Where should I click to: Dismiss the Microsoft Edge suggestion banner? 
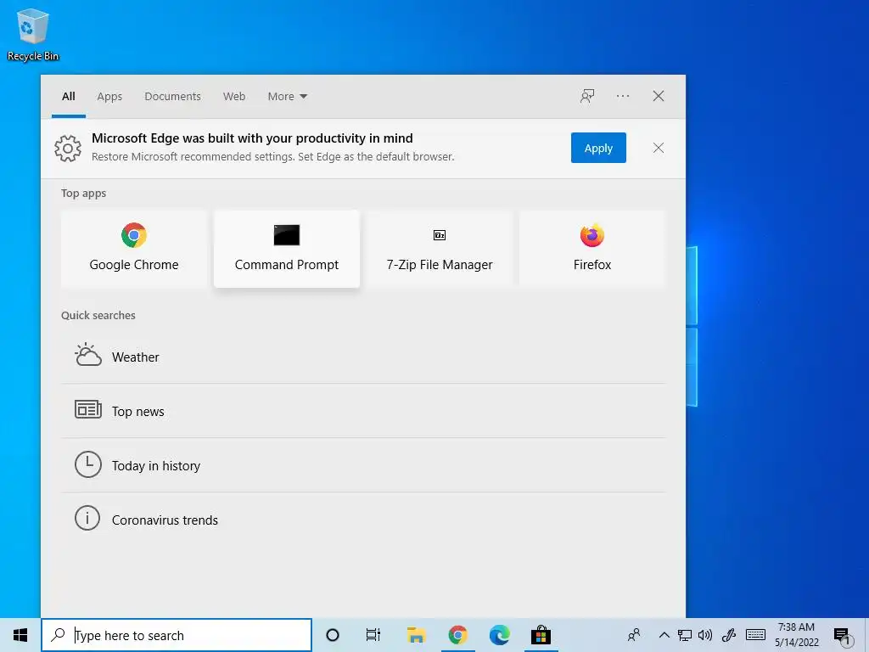pyautogui.click(x=659, y=148)
